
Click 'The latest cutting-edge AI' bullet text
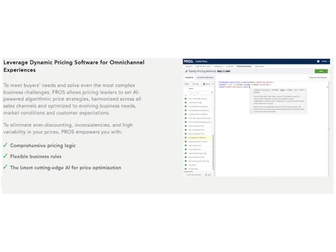coord(66,167)
